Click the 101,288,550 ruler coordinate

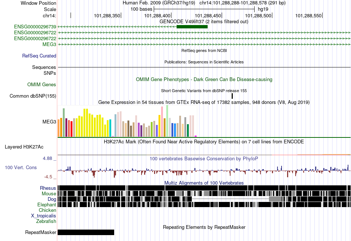308,15
